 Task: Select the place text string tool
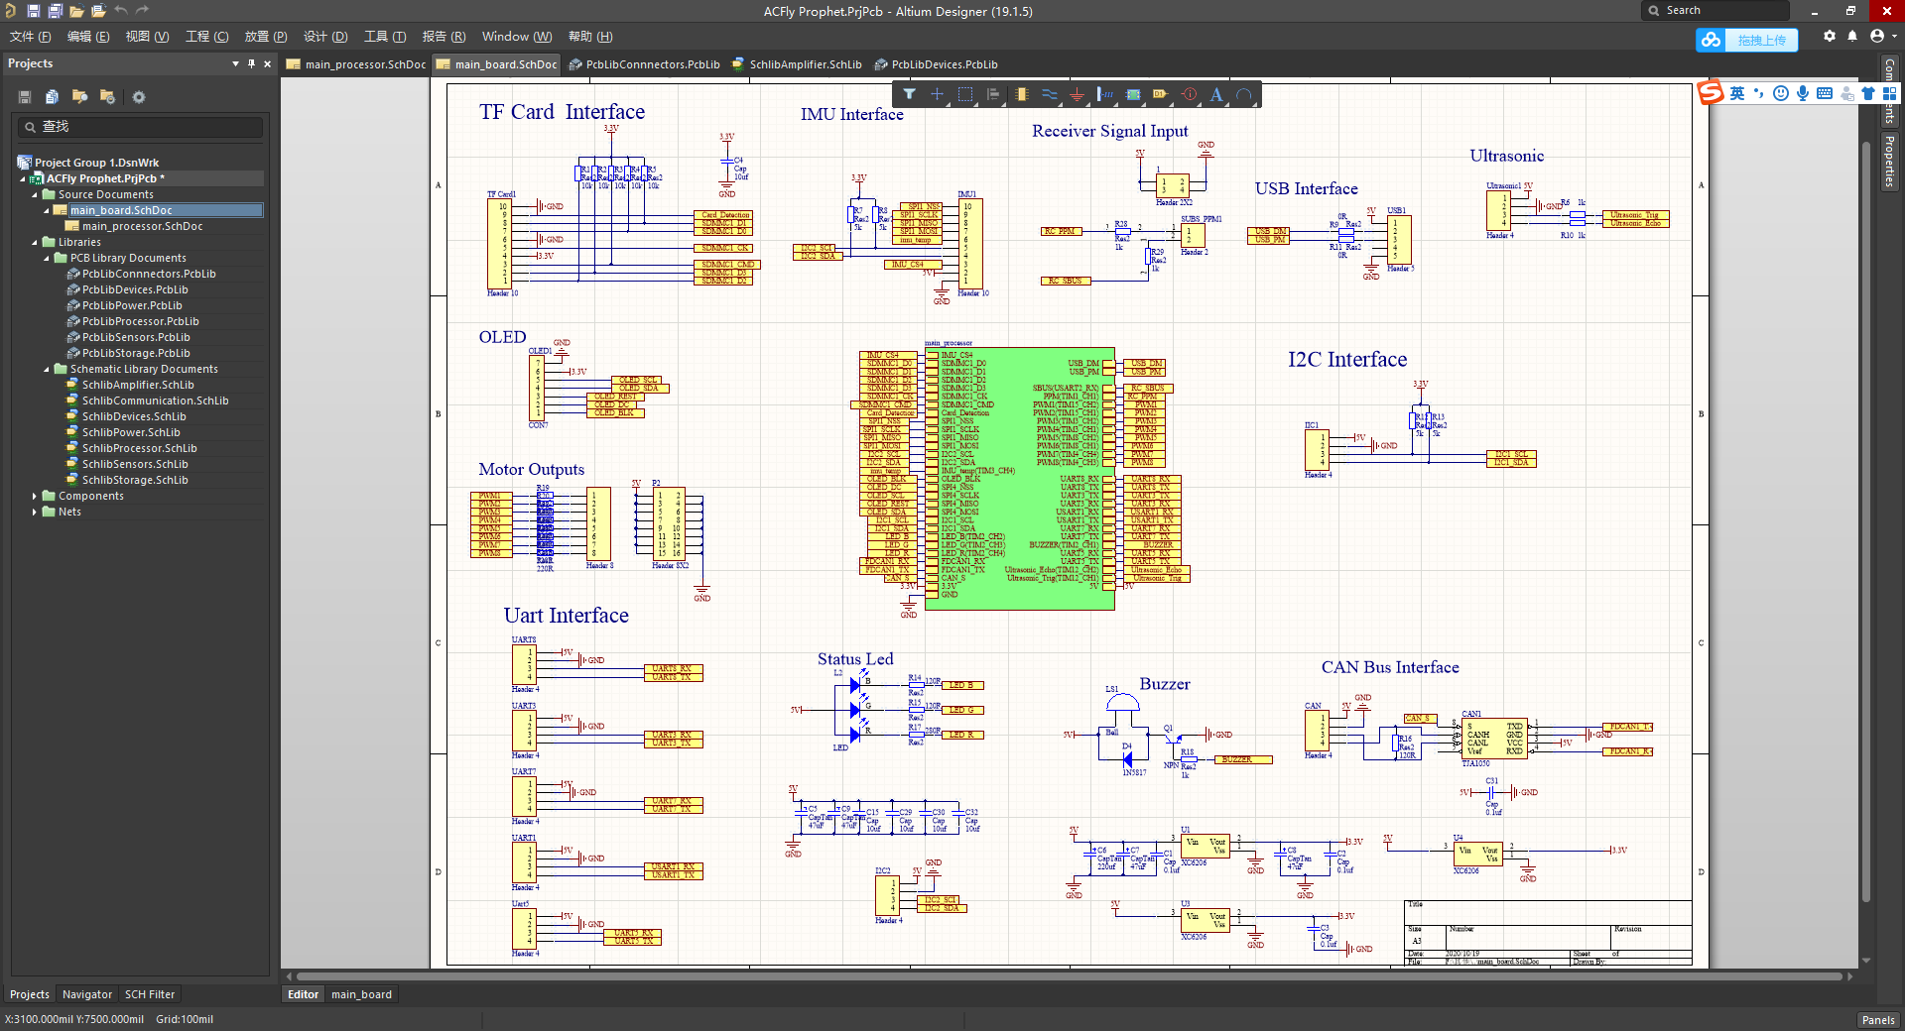tap(1216, 94)
